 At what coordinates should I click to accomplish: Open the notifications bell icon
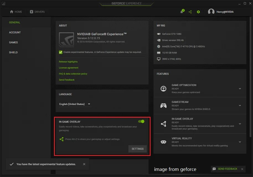[181, 12]
